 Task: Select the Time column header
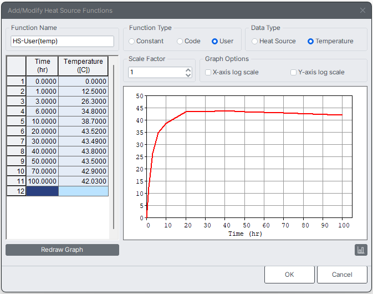coord(42,66)
